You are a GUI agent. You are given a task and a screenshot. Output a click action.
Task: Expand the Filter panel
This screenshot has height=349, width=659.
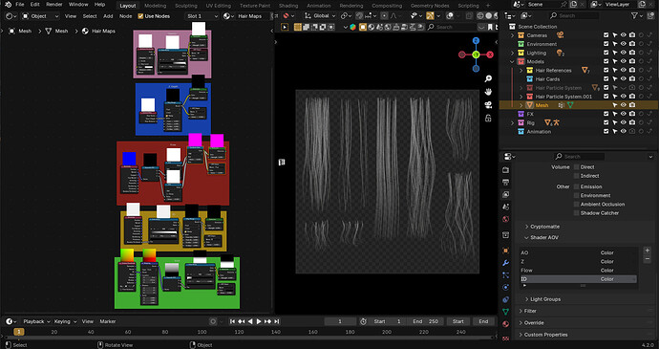click(x=521, y=311)
